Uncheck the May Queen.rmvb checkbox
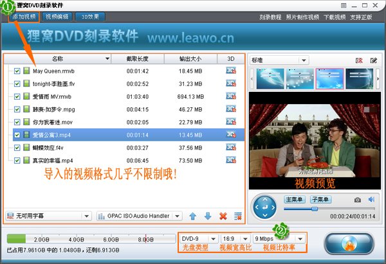The width and height of the screenshot is (386, 264). pos(17,71)
